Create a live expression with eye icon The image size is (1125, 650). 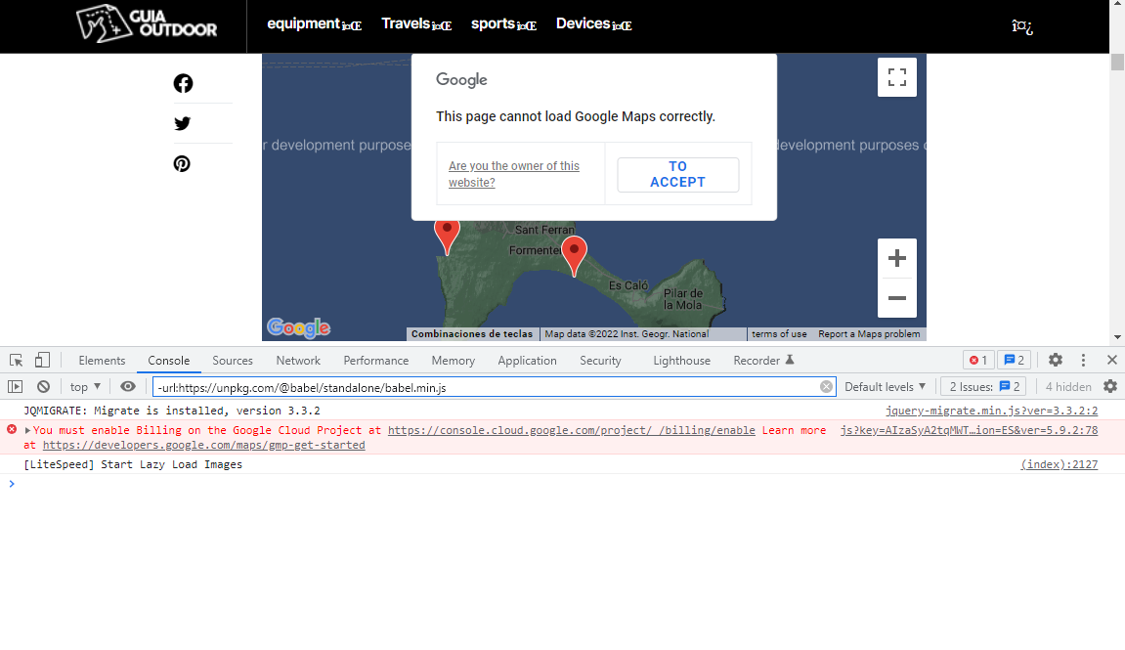coord(128,387)
